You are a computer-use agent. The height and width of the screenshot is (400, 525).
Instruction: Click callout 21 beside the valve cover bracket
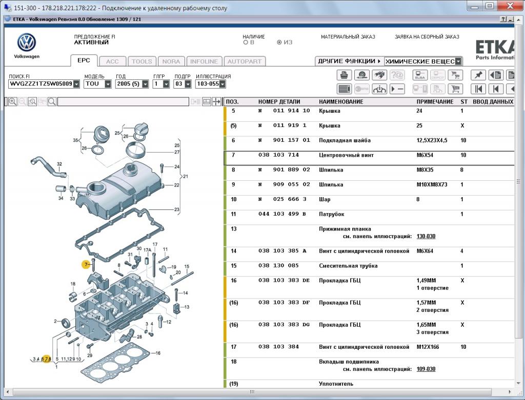click(x=186, y=176)
